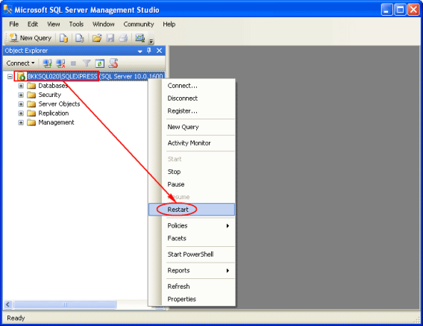This screenshot has width=423, height=326.
Task: Click the Analysis Services query icon
Action: click(80, 38)
